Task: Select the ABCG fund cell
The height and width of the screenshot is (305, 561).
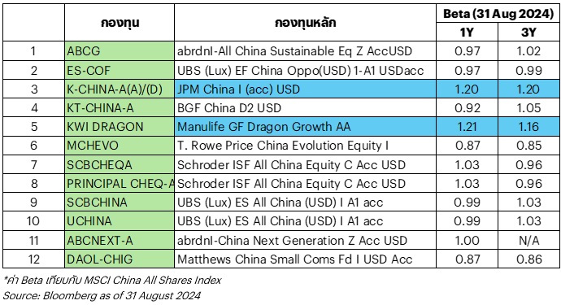Action: pos(120,51)
